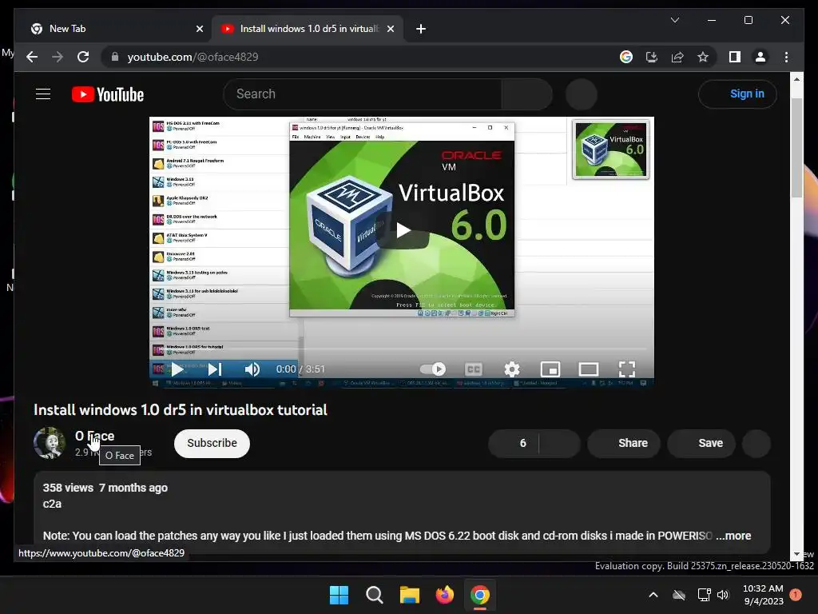Open the O Face channel name link
818x614 pixels.
94,436
